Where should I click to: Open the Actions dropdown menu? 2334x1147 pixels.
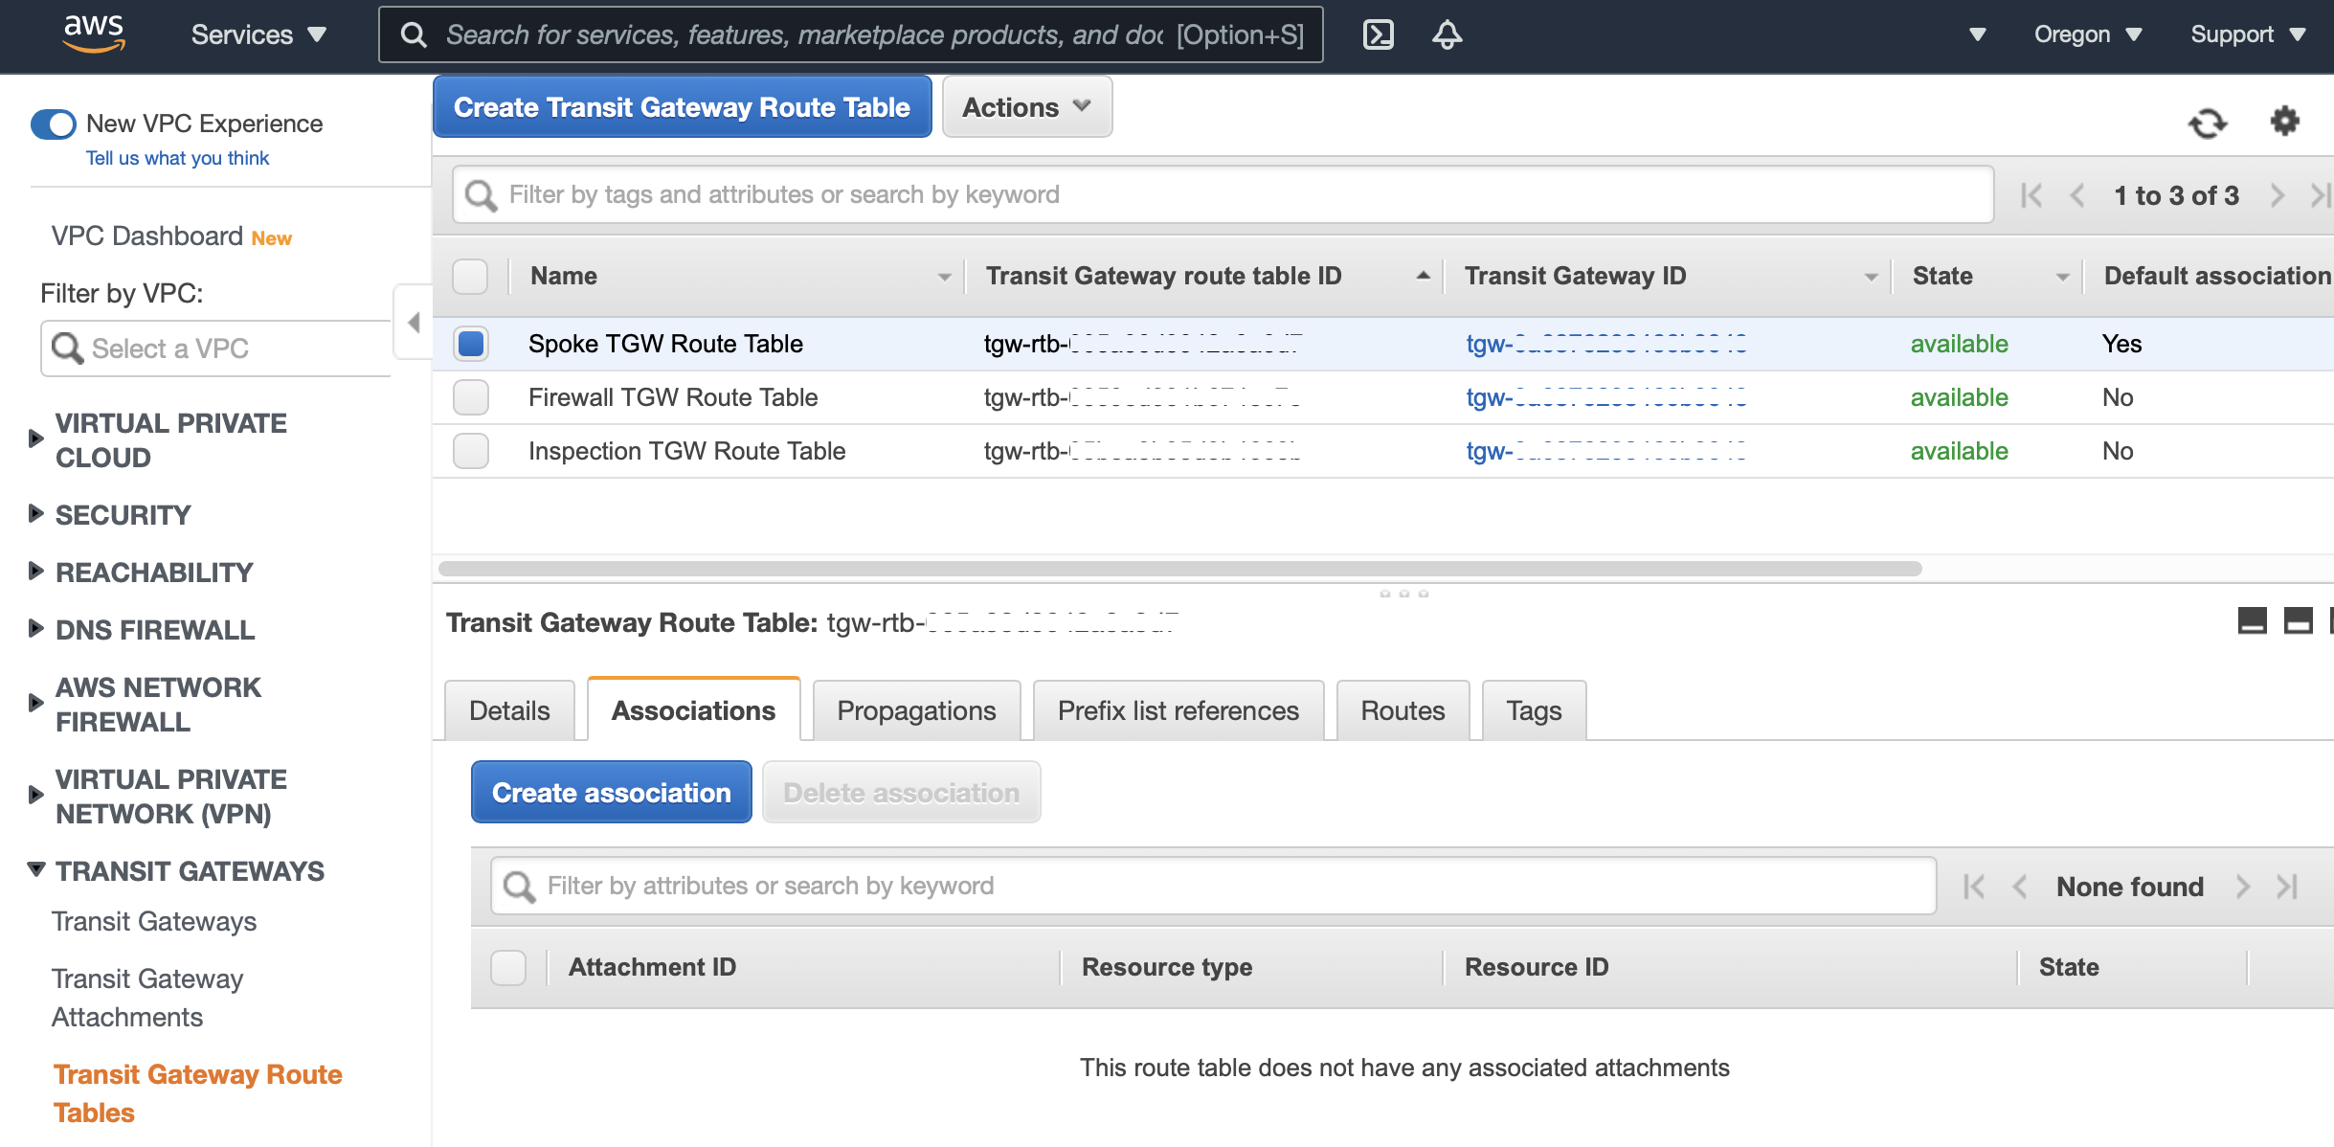click(x=1026, y=107)
